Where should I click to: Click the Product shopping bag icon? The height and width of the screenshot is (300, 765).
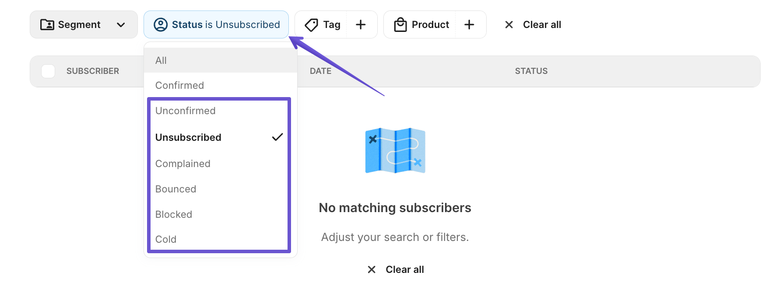[x=400, y=24]
